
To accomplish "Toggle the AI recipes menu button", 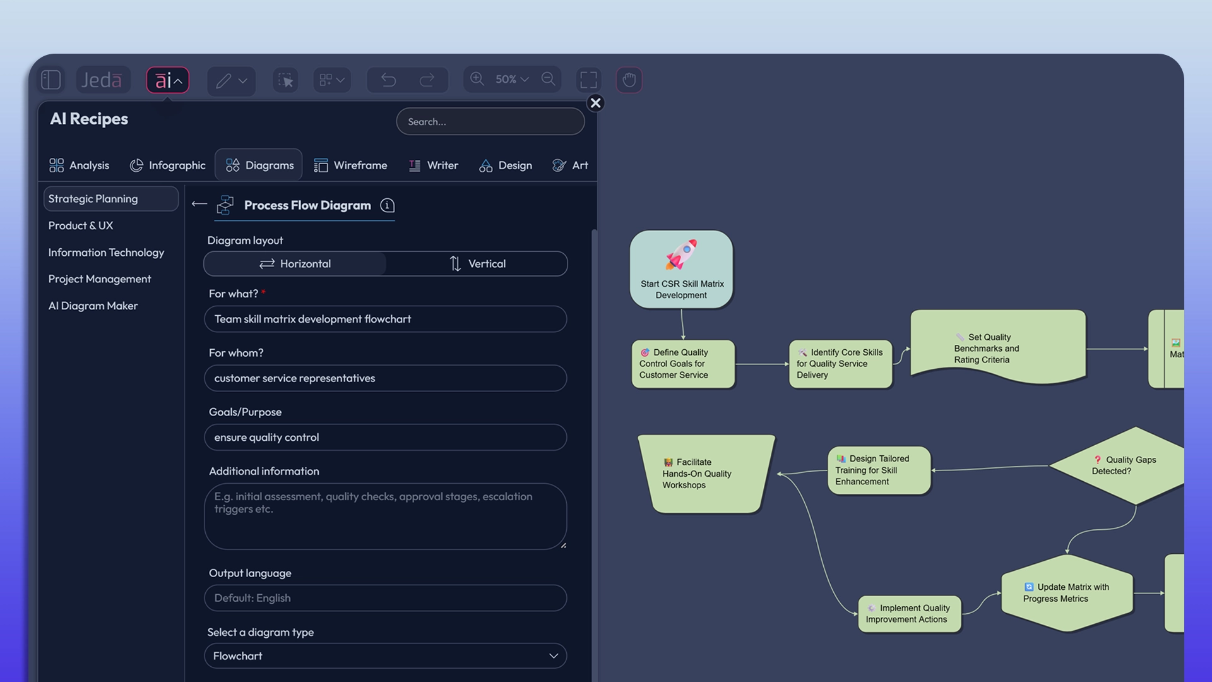I will 168,80.
